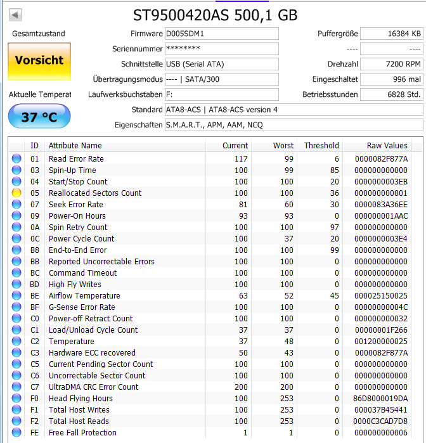This screenshot has width=426, height=443.
Task: Click the Eigenschaften S.M.A.R.T. field
Action: tap(294, 125)
